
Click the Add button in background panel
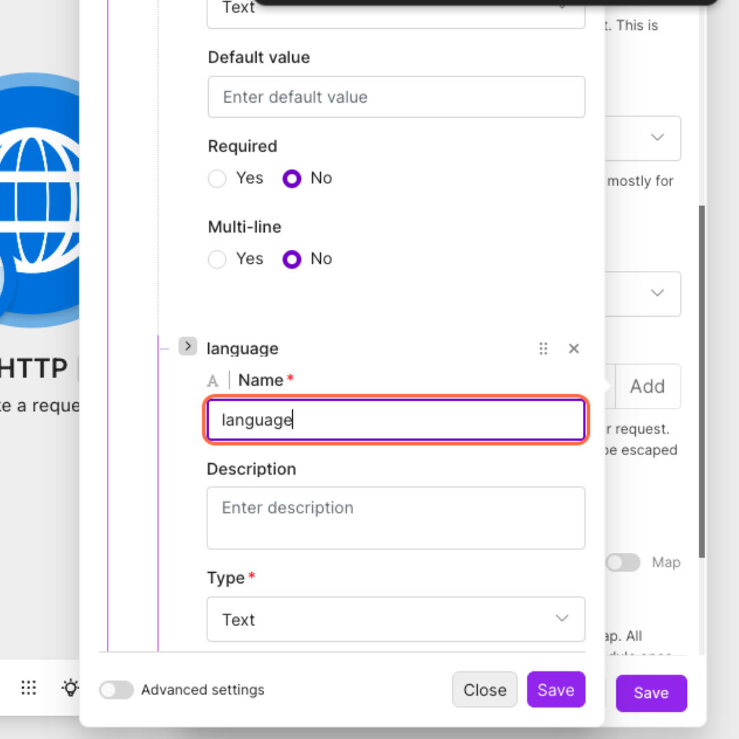pyautogui.click(x=647, y=386)
